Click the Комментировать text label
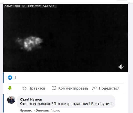The width and height of the screenshot is (133, 113). (73, 88)
